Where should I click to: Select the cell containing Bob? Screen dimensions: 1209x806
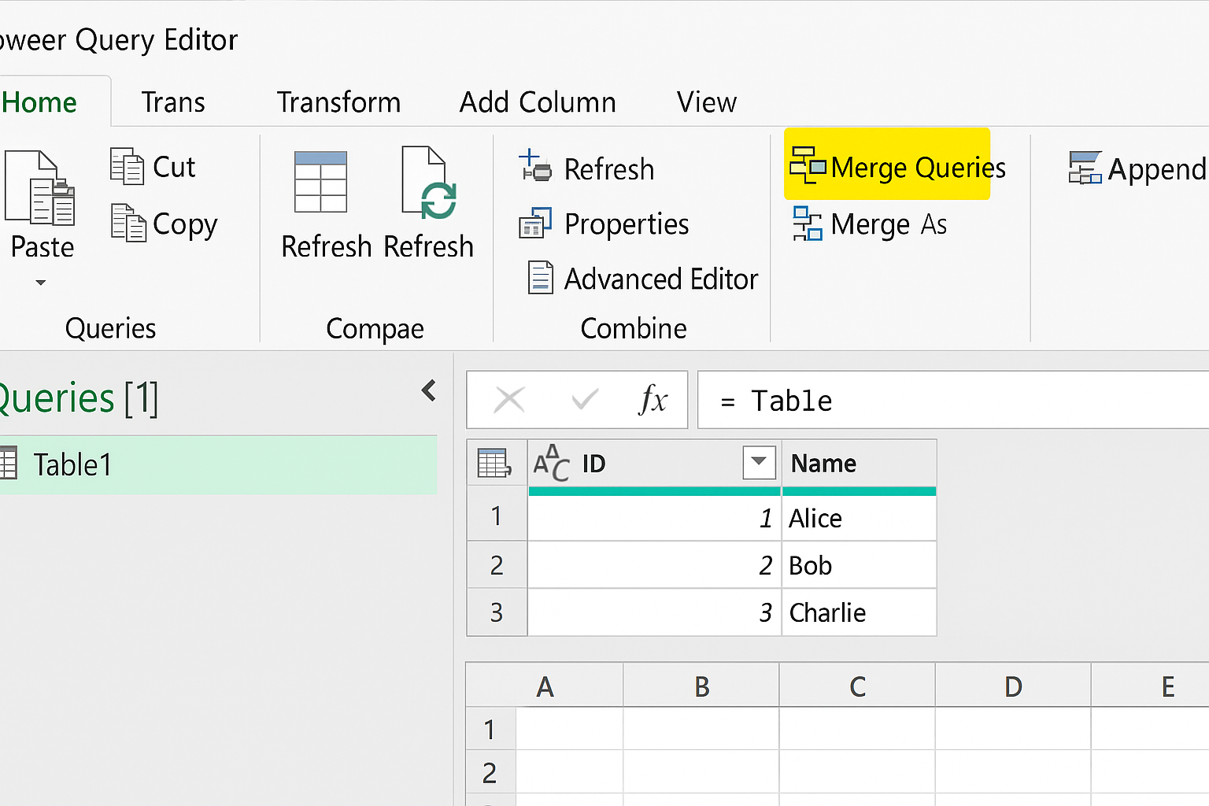pyautogui.click(x=859, y=565)
